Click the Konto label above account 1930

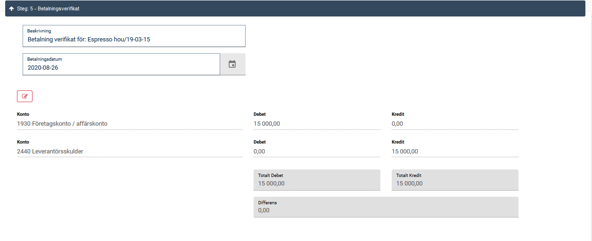(23, 114)
